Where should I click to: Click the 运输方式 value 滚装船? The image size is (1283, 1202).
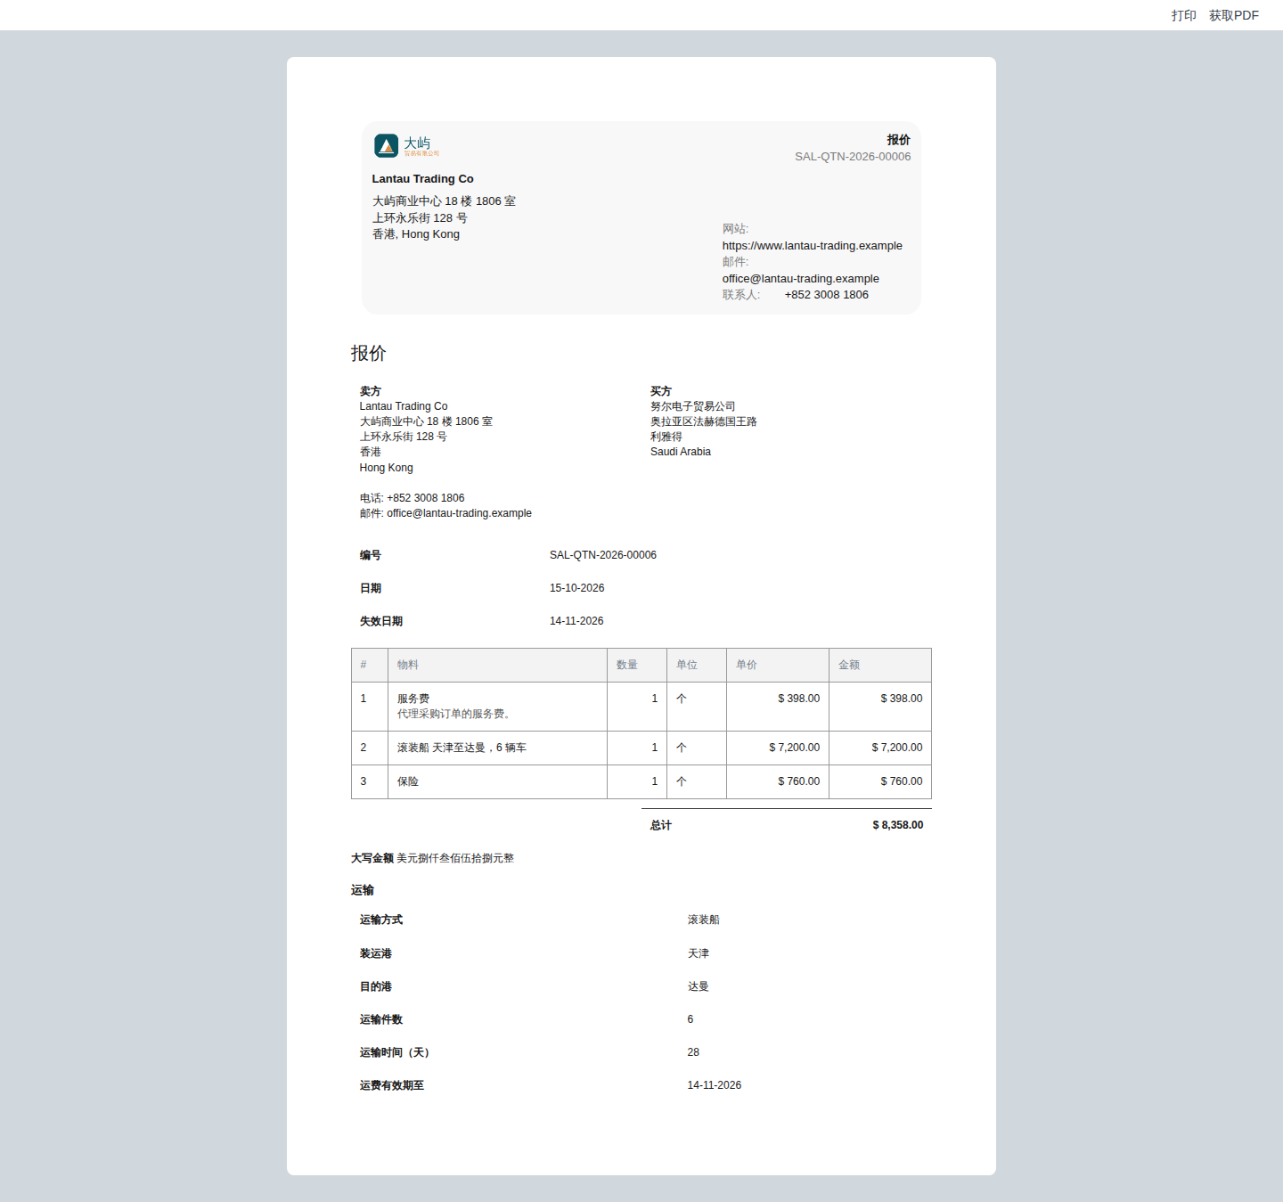click(x=703, y=920)
